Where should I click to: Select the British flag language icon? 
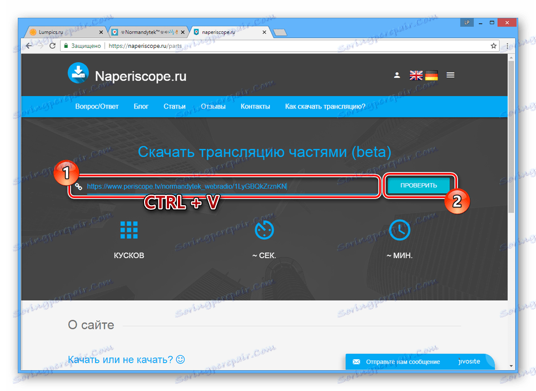click(x=415, y=75)
